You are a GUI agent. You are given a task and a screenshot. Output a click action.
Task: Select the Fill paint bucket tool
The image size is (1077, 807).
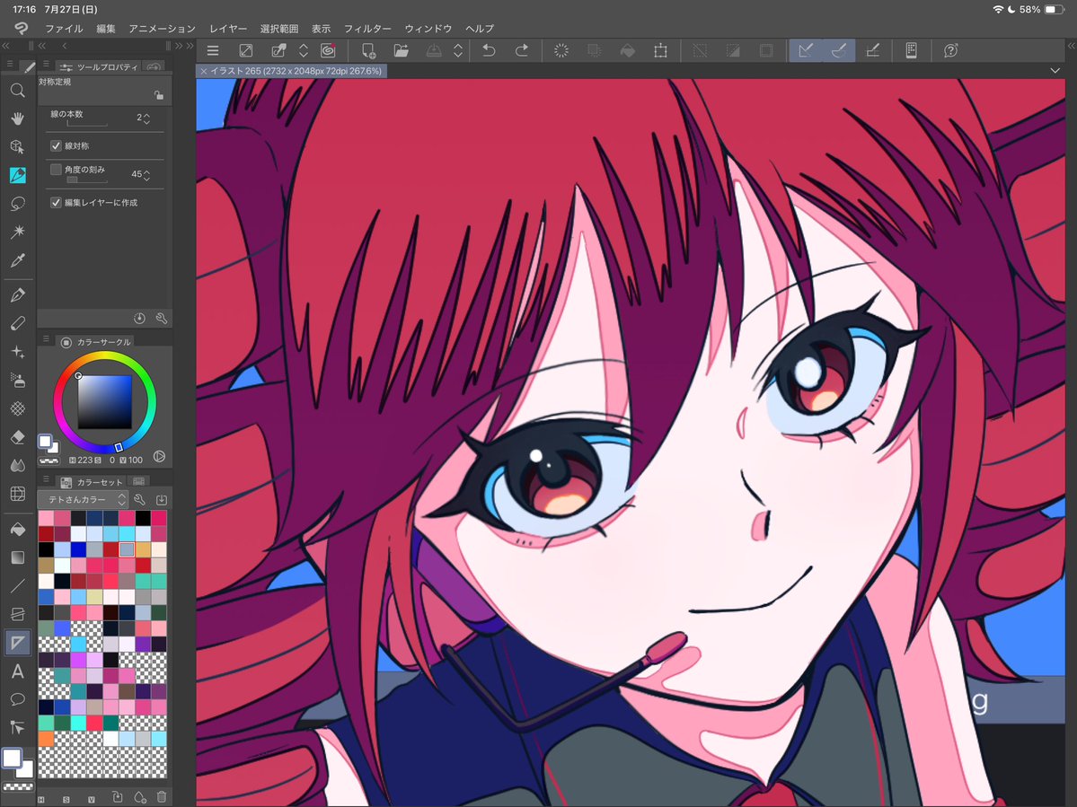[x=18, y=529]
